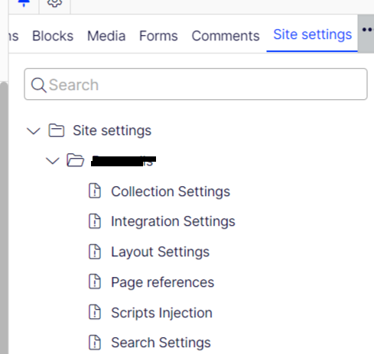Viewport: 374px width, 354px height.
Task: Collapse the redacted subfolder node
Action: (53, 161)
